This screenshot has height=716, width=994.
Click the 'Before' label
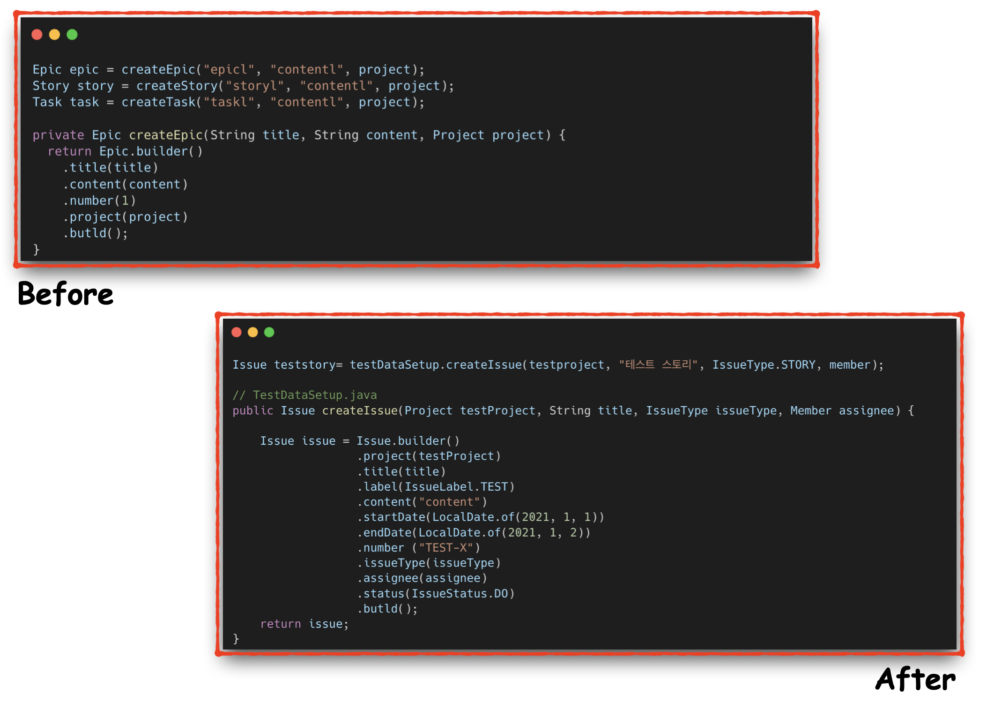(66, 294)
